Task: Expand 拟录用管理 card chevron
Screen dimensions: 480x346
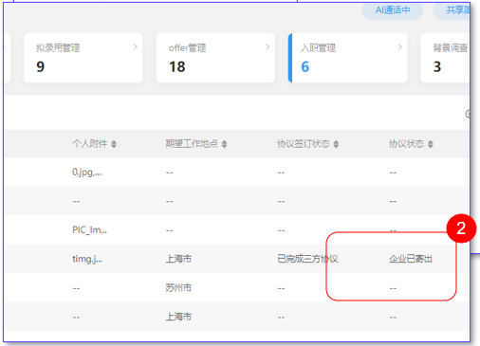Action: coord(136,47)
